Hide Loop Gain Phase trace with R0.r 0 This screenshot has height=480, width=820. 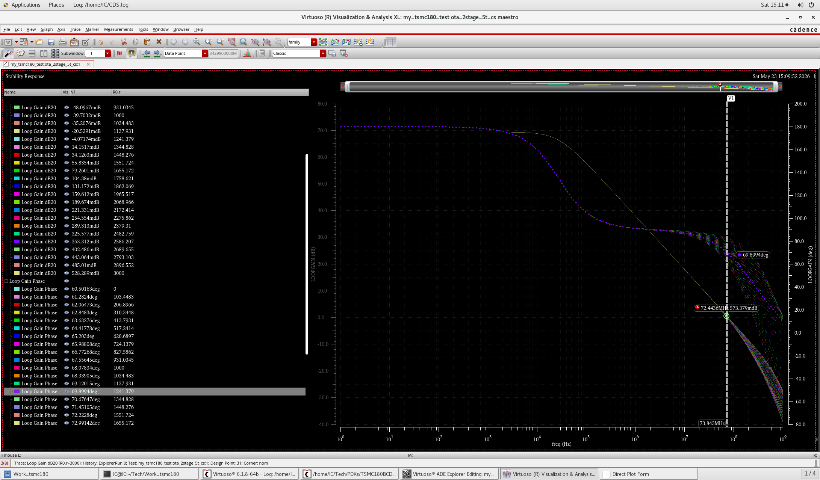pos(67,289)
